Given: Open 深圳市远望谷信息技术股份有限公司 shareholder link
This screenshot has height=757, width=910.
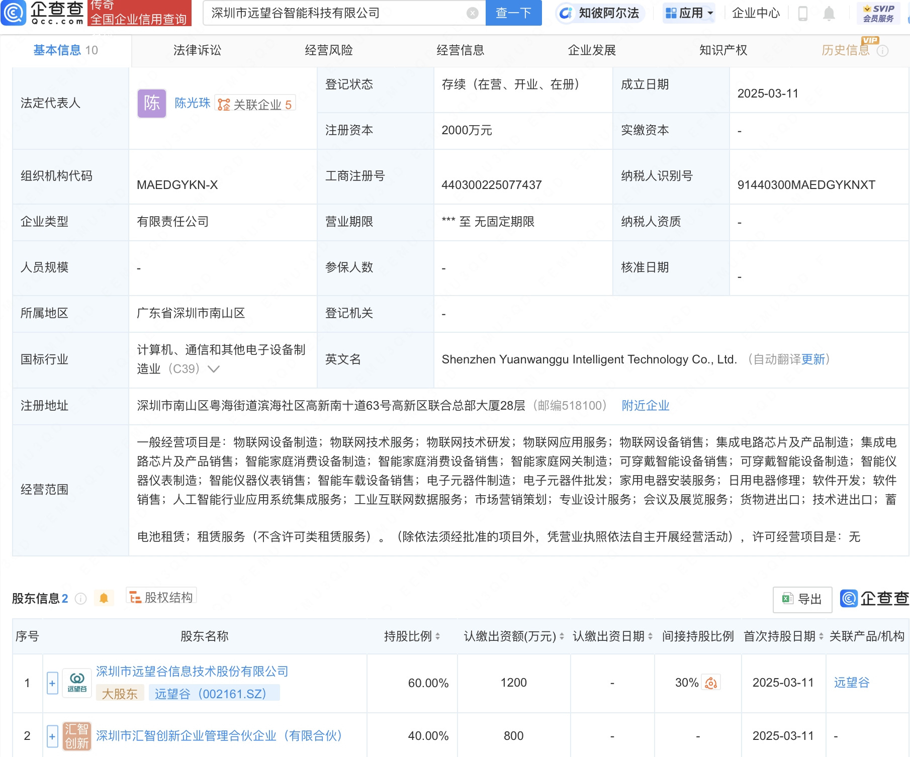Looking at the screenshot, I should click(x=192, y=672).
